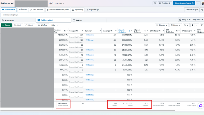
Task: Open the Meta AI assistant sparkle icon
Action: [201, 105]
